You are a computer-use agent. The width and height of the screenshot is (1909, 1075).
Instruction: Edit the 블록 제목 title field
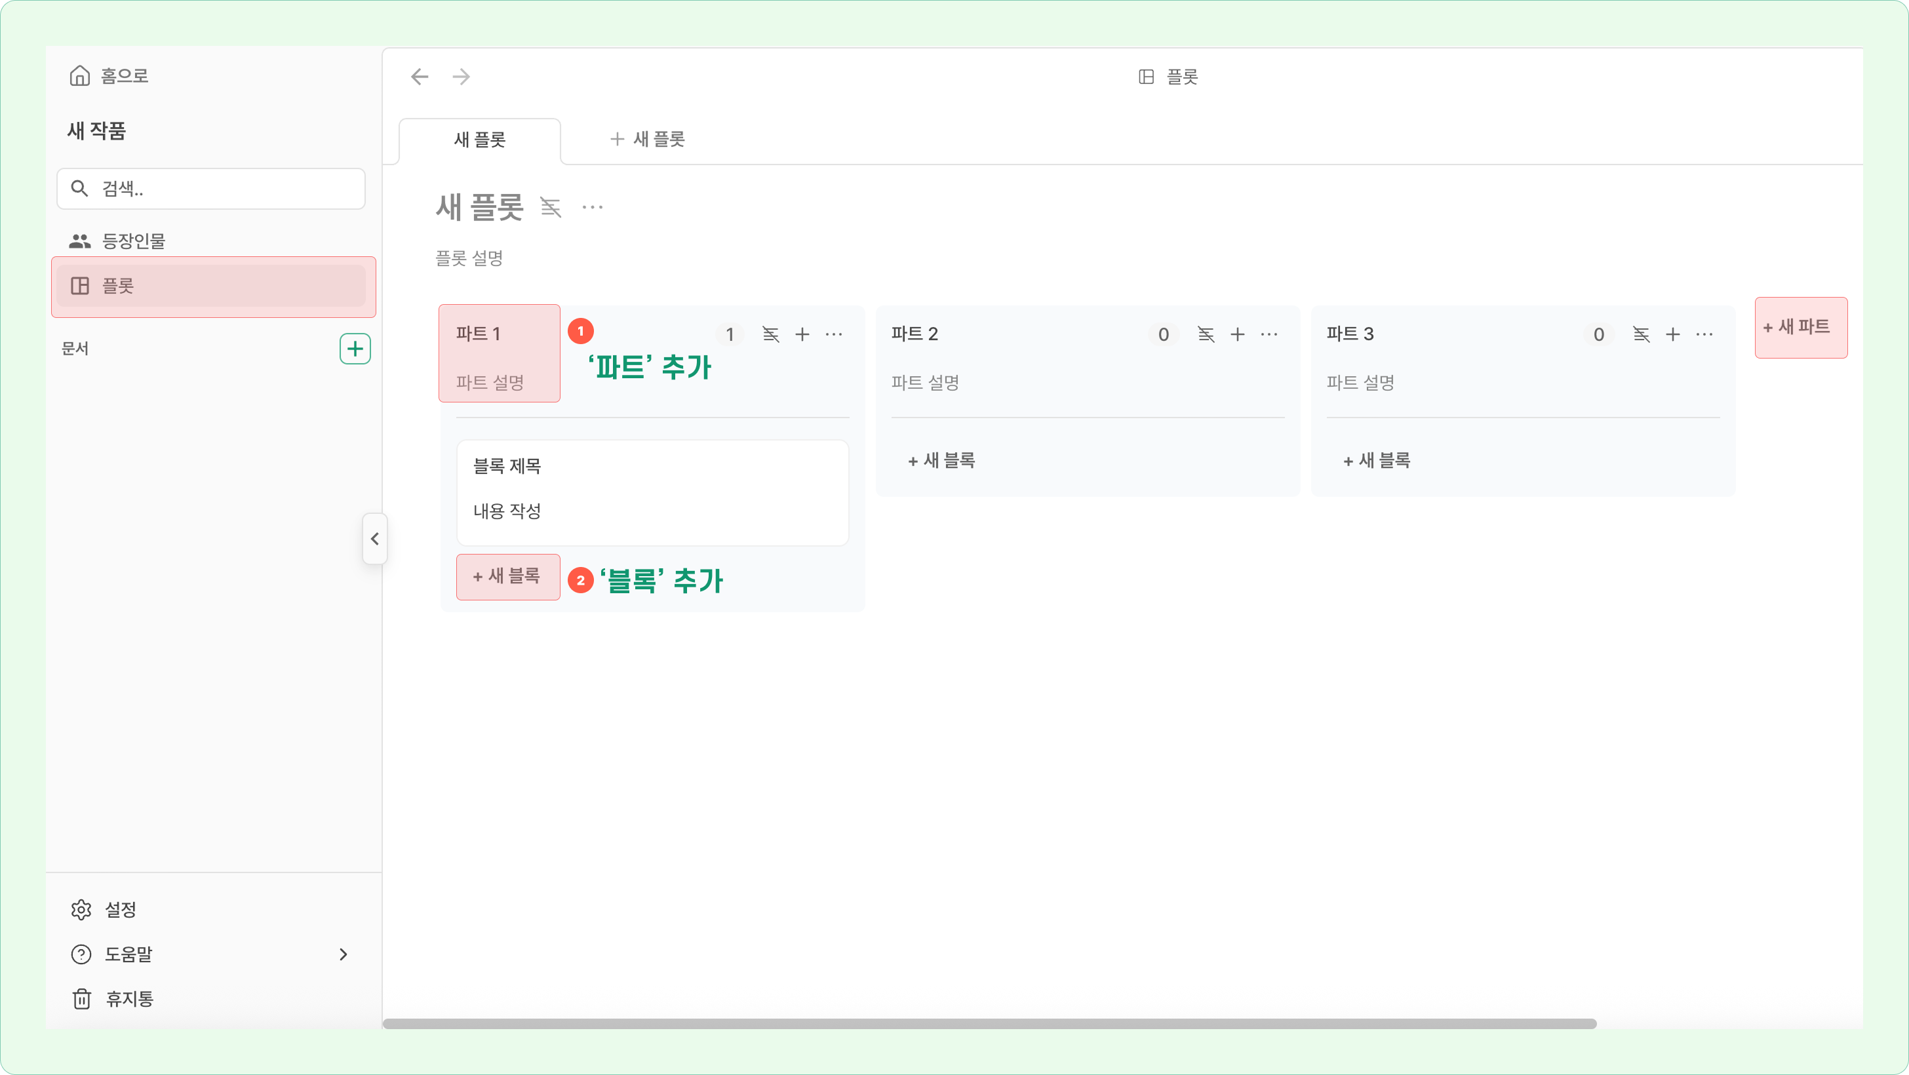pyautogui.click(x=507, y=466)
